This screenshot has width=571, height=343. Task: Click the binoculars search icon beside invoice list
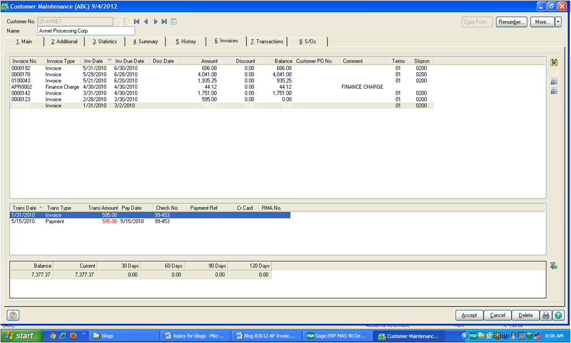[553, 63]
